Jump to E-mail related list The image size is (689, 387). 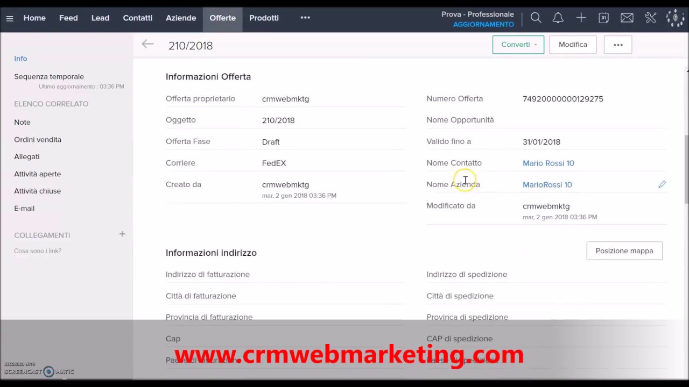pyautogui.click(x=24, y=208)
